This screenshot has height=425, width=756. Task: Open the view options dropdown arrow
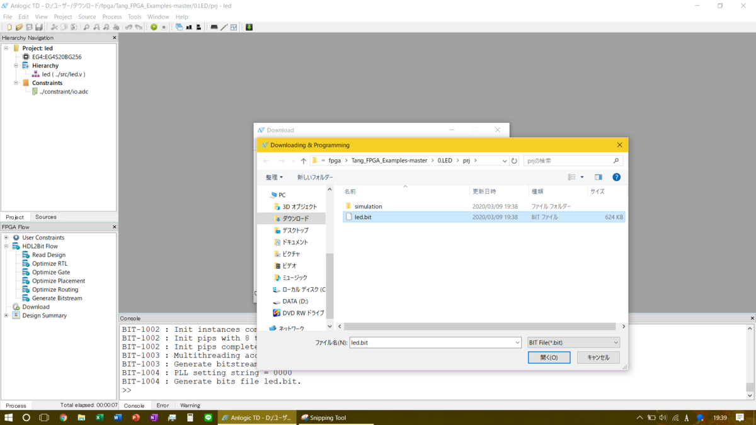click(582, 178)
